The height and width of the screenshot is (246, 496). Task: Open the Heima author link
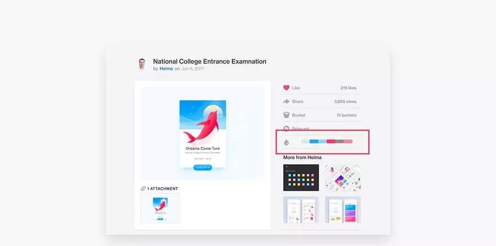click(166, 68)
